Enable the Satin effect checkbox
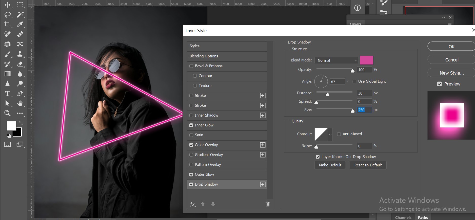Viewport: 475px width, 220px height. tap(191, 135)
